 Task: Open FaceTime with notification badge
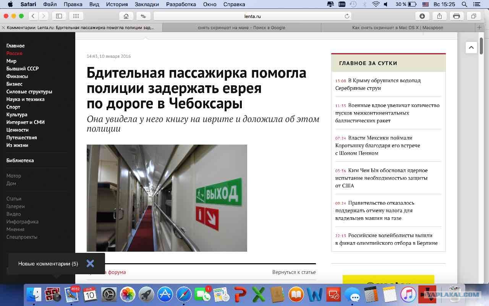pos(202,294)
